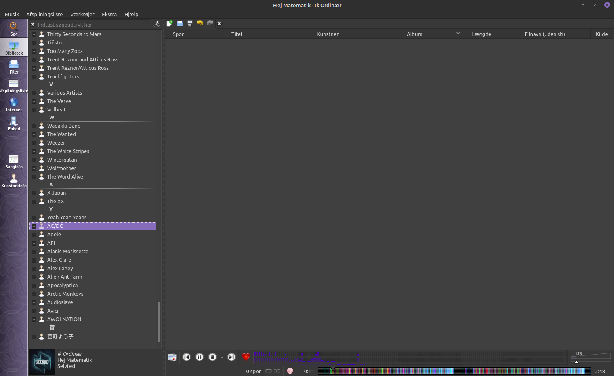Toggle Last.fm scrobbling
This screenshot has height=376, width=614.
pos(290,371)
